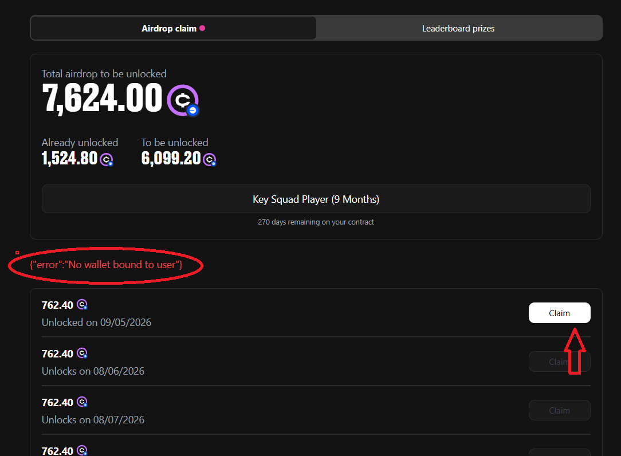Click "Unlocked on 09/05/2026" text

97,323
